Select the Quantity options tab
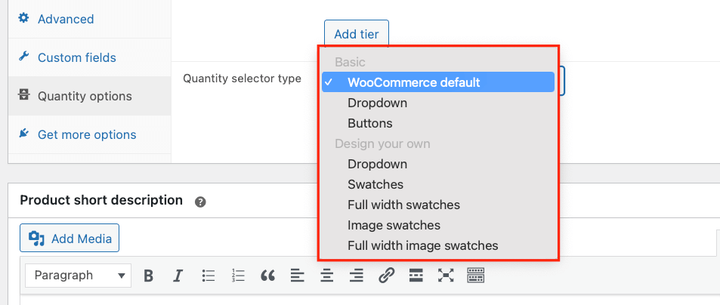Image resolution: width=720 pixels, height=305 pixels. 90,96
